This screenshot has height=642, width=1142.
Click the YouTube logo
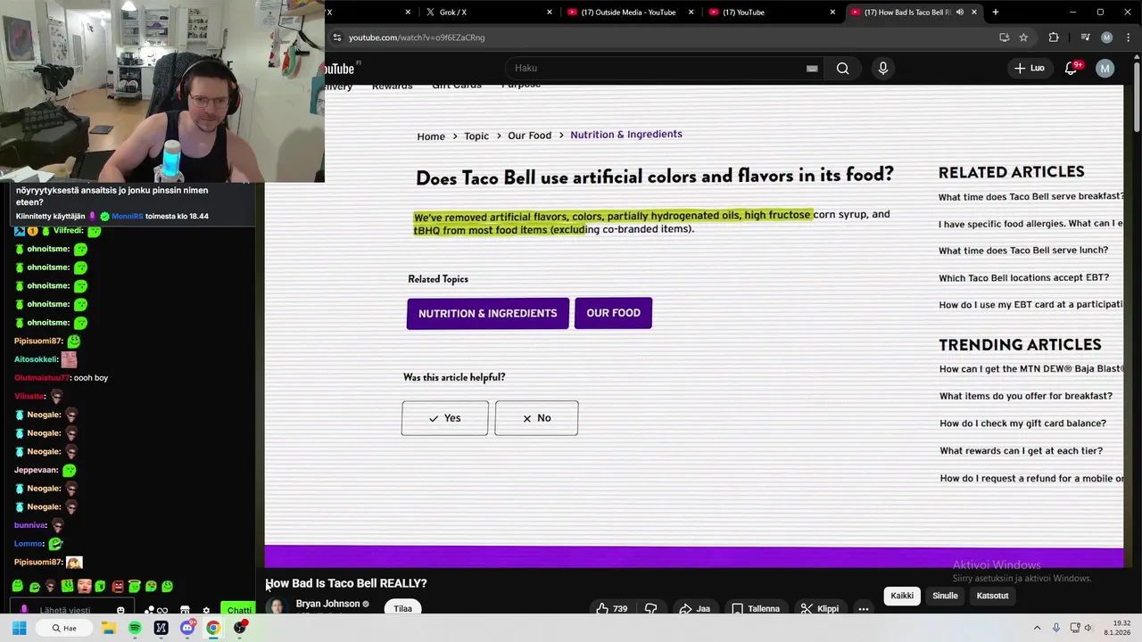(339, 69)
